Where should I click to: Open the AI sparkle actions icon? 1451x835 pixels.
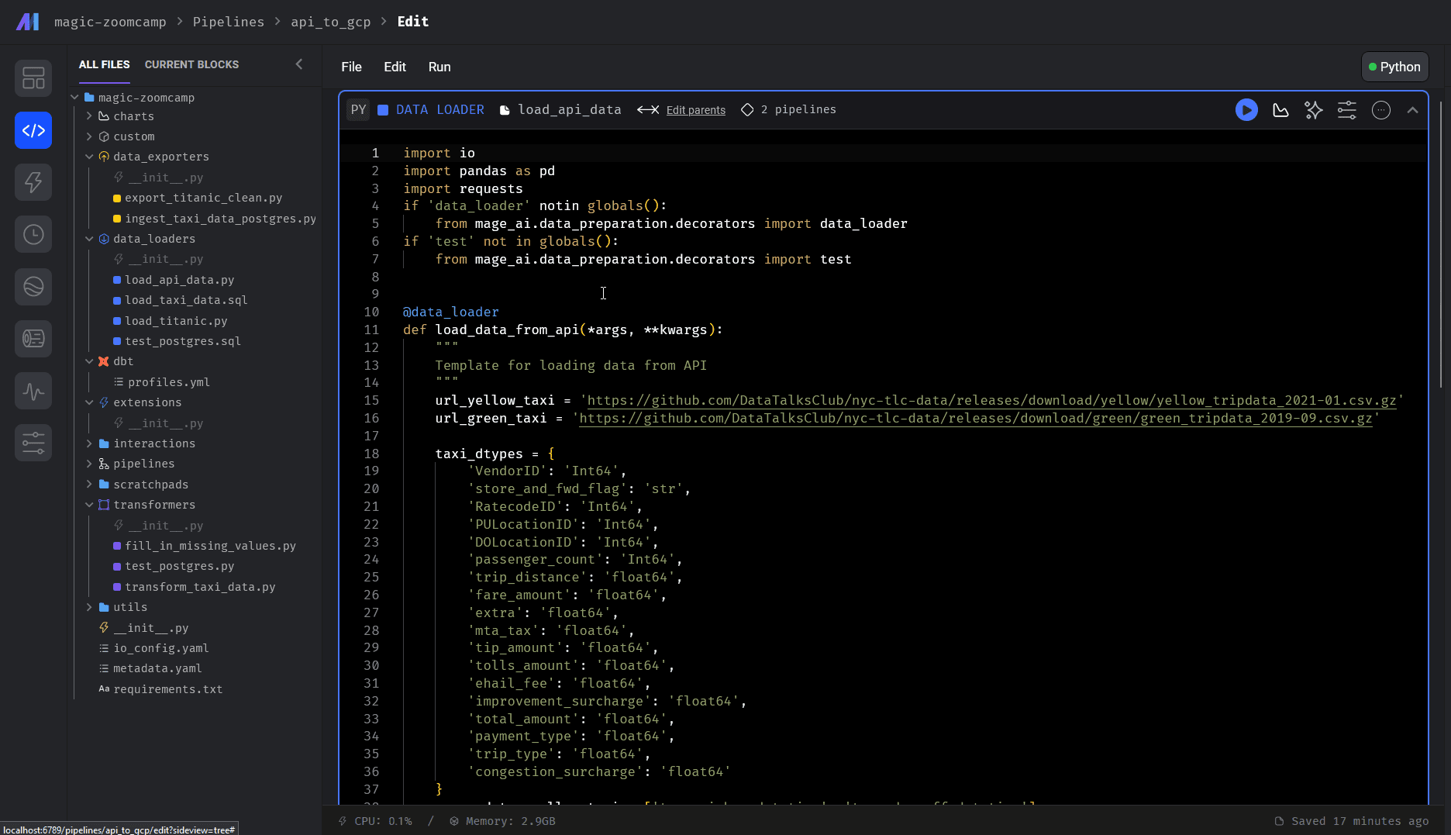(1314, 110)
